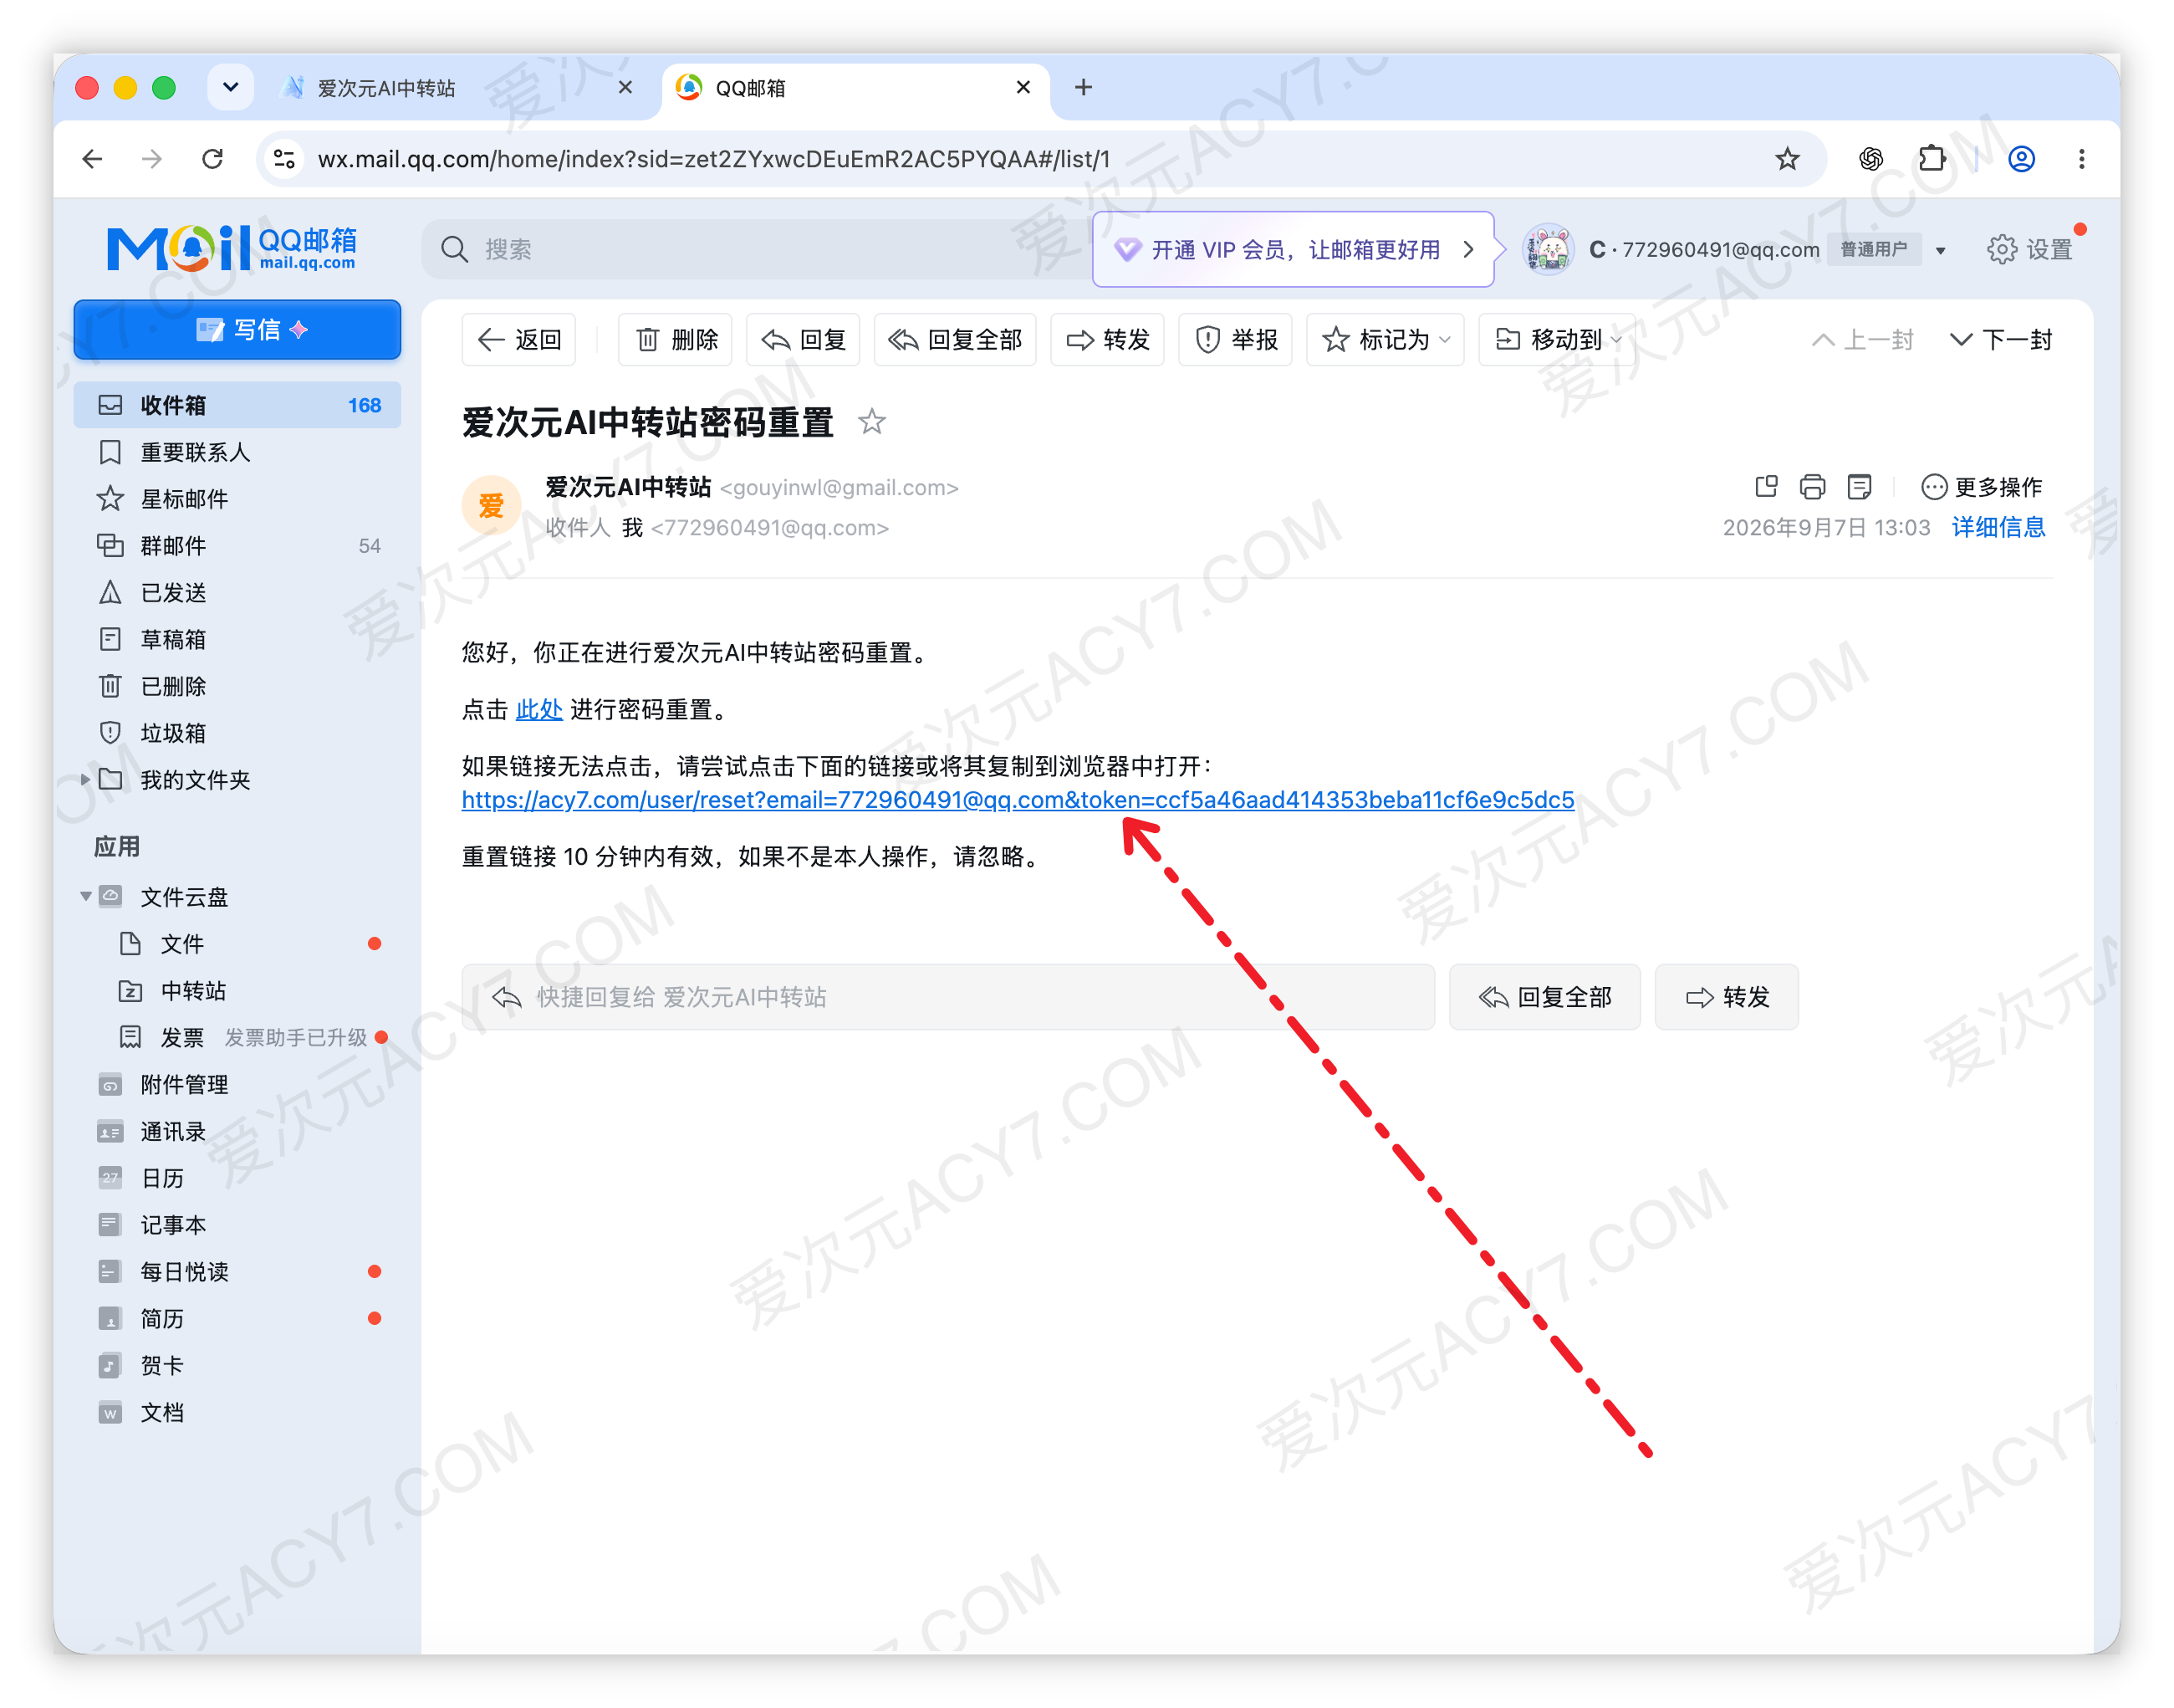2174x1708 pixels.
Task: Report email with 举报
Action: click(x=1236, y=340)
